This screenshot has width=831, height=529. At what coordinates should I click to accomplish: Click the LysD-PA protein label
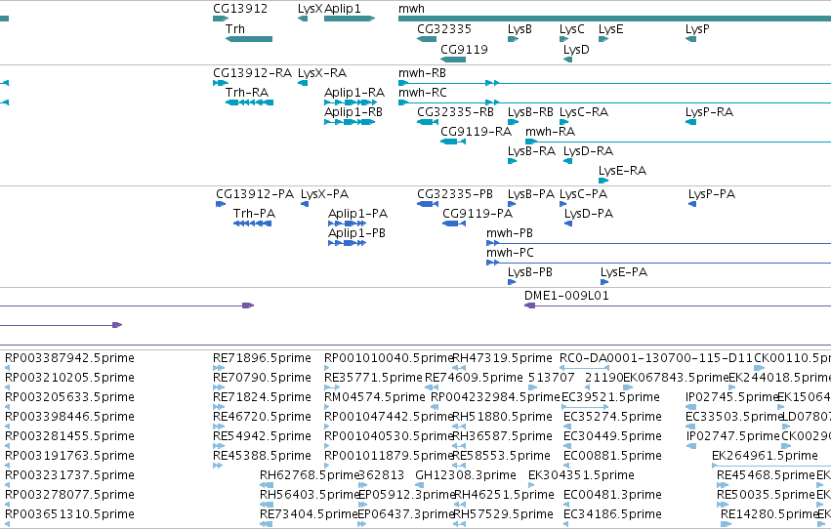[x=589, y=214]
